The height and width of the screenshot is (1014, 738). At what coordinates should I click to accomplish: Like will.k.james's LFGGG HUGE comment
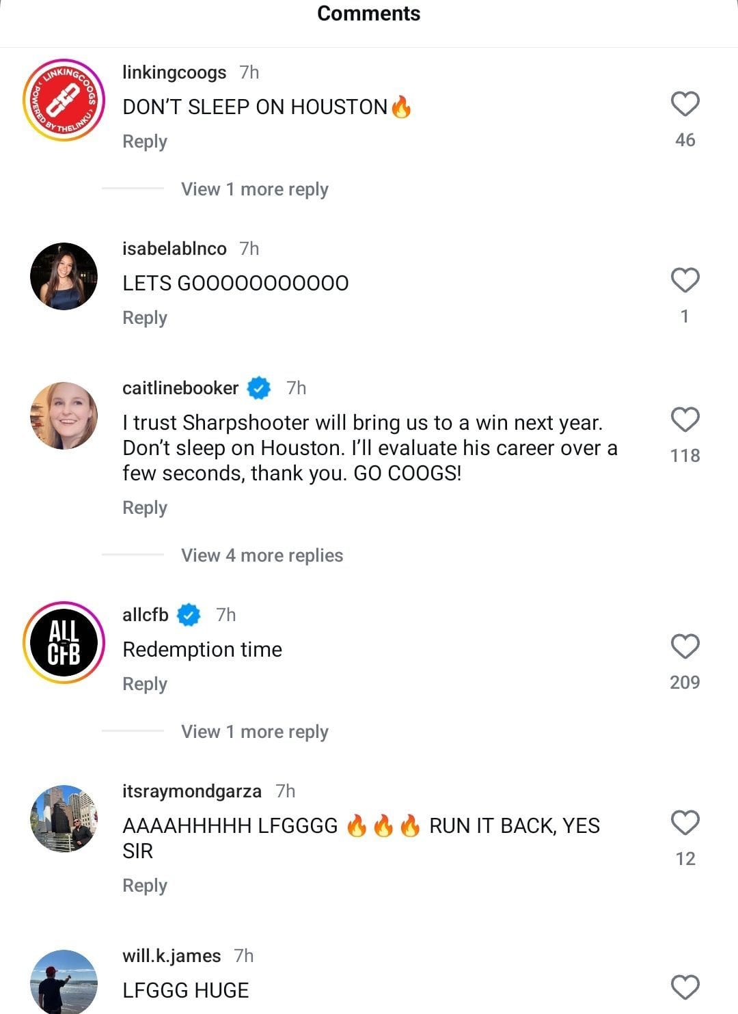685,988
